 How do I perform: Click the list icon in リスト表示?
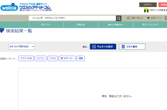click(x=123, y=47)
